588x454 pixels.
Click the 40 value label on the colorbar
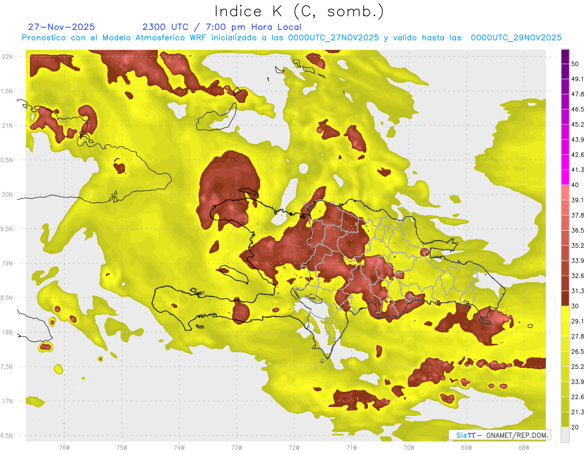(576, 185)
